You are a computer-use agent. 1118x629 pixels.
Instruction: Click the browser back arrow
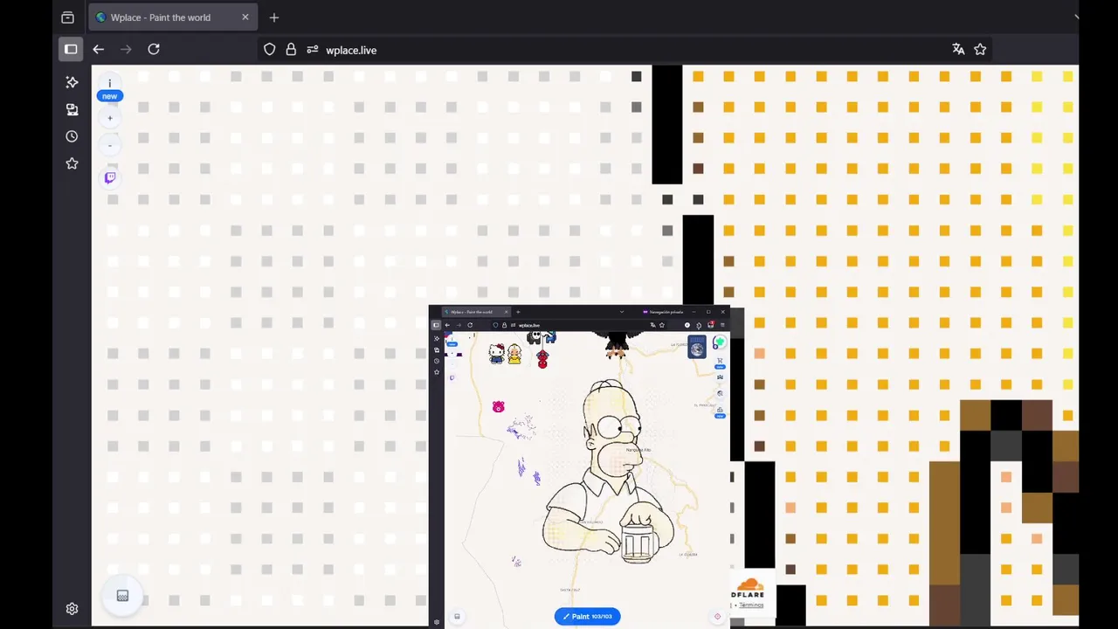[x=99, y=49]
